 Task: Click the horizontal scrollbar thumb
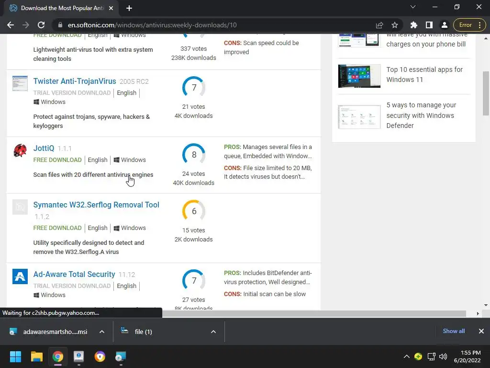[314, 313]
